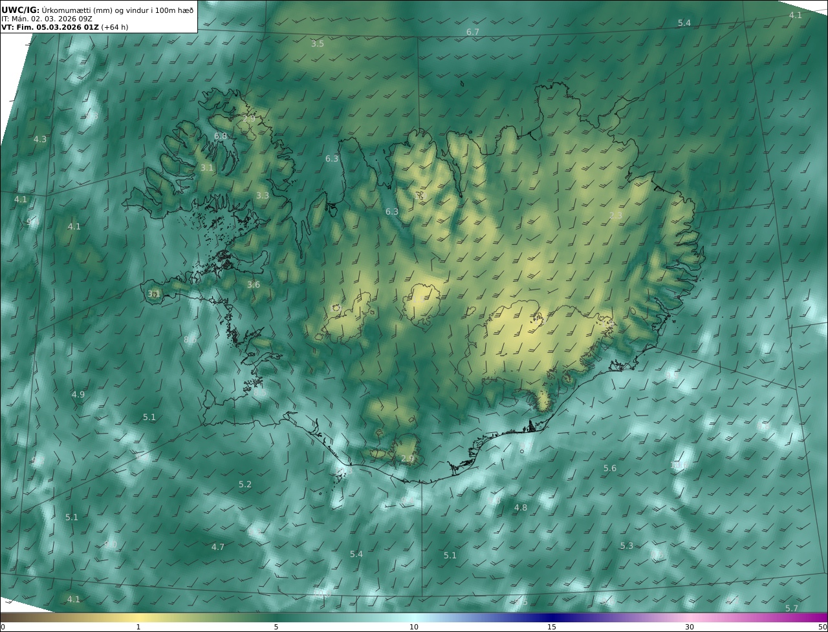Click the "VT: Fim. 05.03.2026 01Z" valid-time line
Image resolution: width=828 pixels, height=632 pixels.
click(50, 27)
